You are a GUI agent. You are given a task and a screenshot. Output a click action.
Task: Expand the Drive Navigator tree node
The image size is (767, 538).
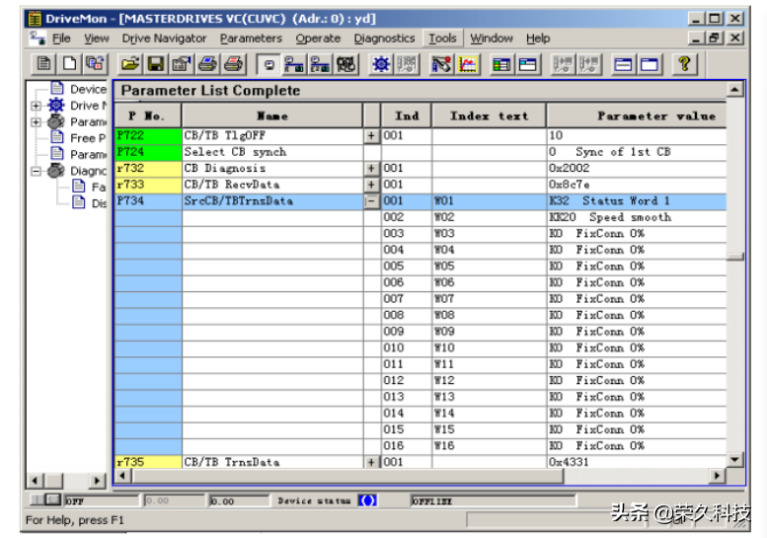click(x=37, y=106)
